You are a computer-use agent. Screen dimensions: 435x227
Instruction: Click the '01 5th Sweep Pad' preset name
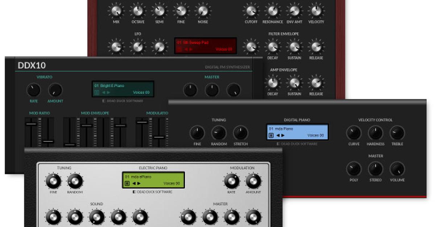193,42
